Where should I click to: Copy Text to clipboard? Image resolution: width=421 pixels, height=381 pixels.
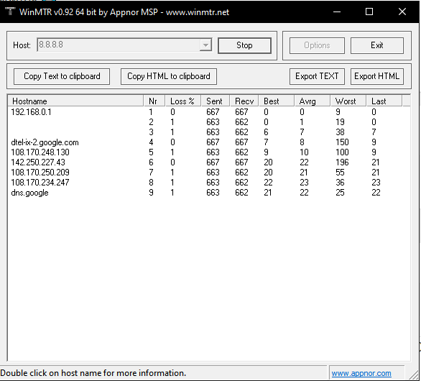pyautogui.click(x=62, y=76)
